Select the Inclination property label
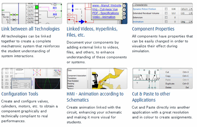 pyautogui.click(x=138, y=22)
